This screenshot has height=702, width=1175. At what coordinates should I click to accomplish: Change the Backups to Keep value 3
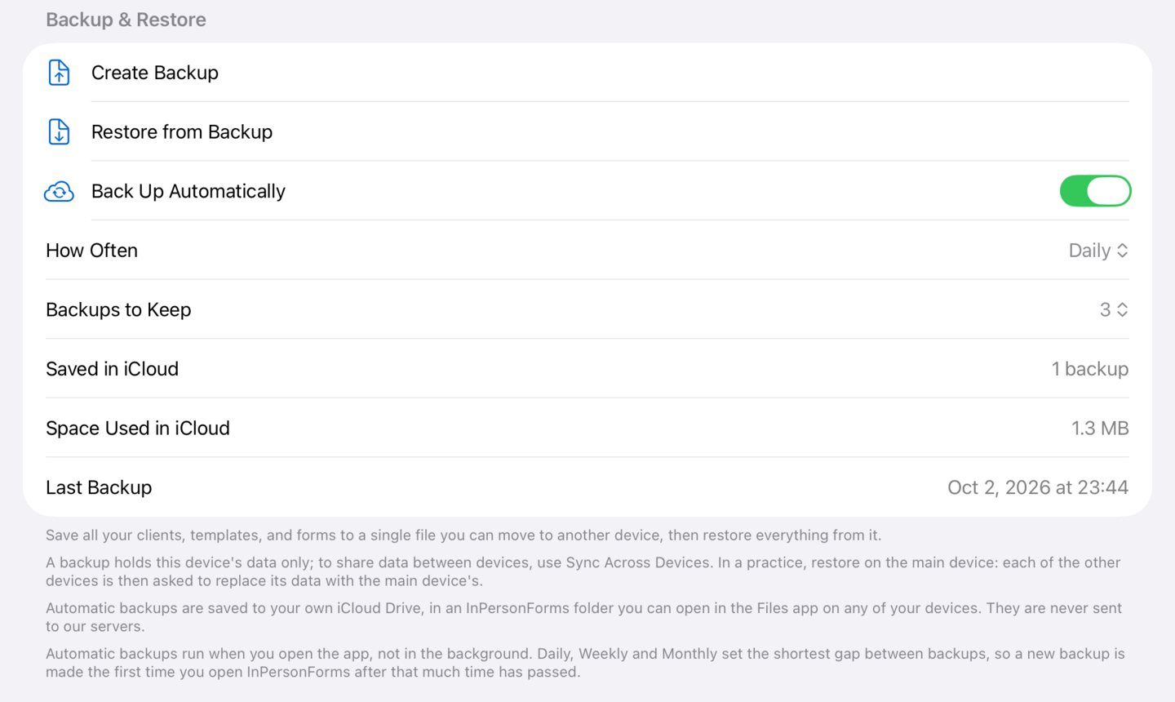click(x=1114, y=309)
